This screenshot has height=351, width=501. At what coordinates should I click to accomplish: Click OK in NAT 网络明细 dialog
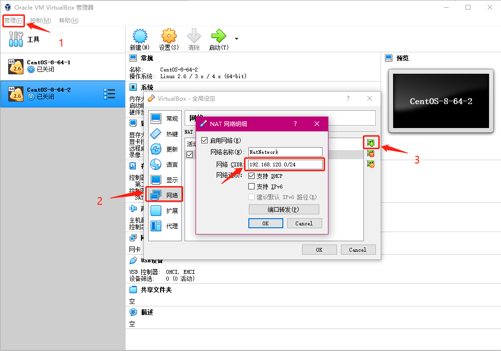266,223
